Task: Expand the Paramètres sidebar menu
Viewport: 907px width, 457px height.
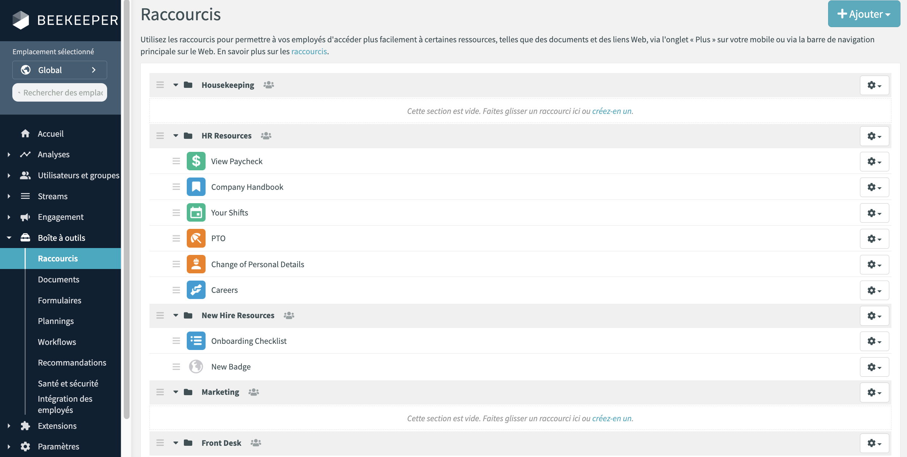Action: click(9, 447)
